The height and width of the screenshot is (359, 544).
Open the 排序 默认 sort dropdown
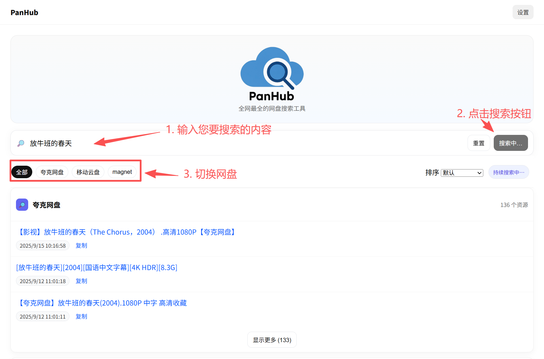point(462,173)
